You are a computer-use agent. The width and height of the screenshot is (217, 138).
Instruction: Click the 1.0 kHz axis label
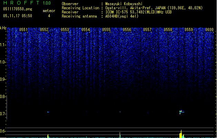[x=3, y=62]
